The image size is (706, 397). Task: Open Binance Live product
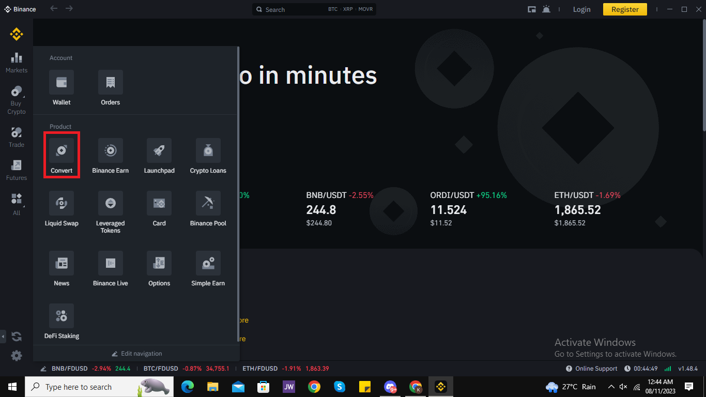coord(111,269)
